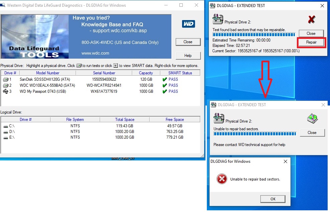Viewport: 330px width, 212px height.
Task: Click Physical Drive 2 icon in top Extended Test dialog
Action: point(218,19)
